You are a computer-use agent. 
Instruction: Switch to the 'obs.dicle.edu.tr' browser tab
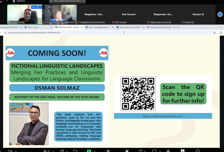pyautogui.click(x=161, y=27)
